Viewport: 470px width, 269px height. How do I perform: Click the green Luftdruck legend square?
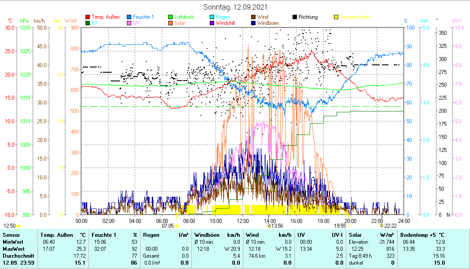pyautogui.click(x=171, y=17)
